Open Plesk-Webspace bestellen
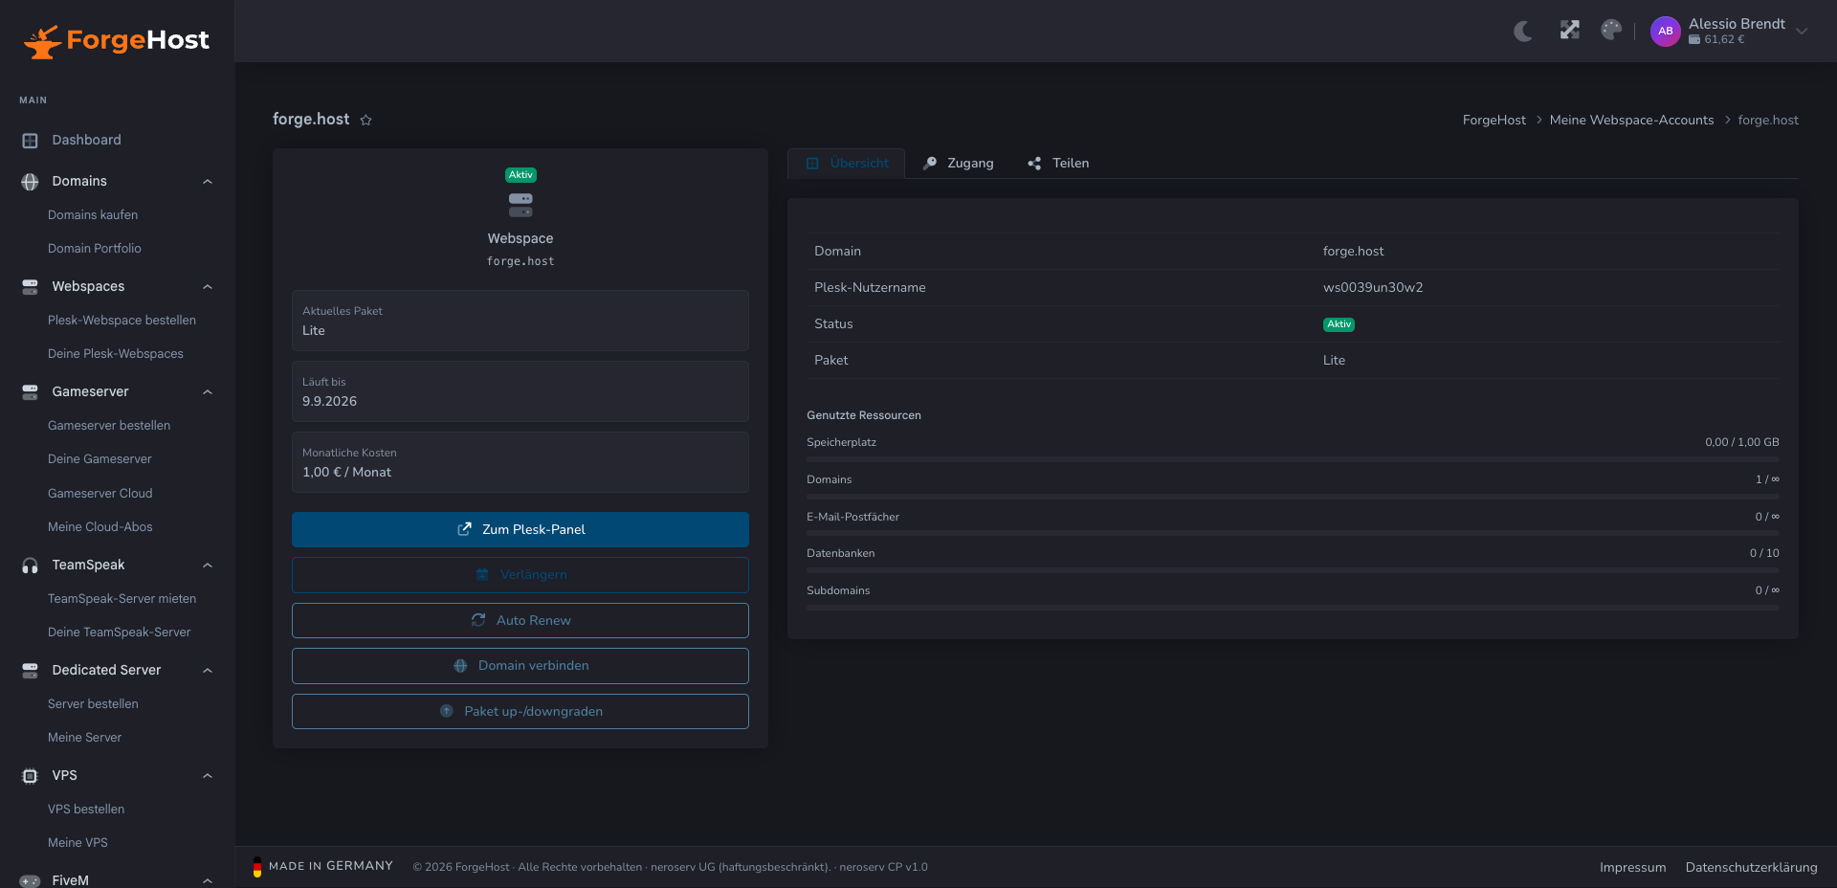The height and width of the screenshot is (888, 1837). [x=122, y=321]
